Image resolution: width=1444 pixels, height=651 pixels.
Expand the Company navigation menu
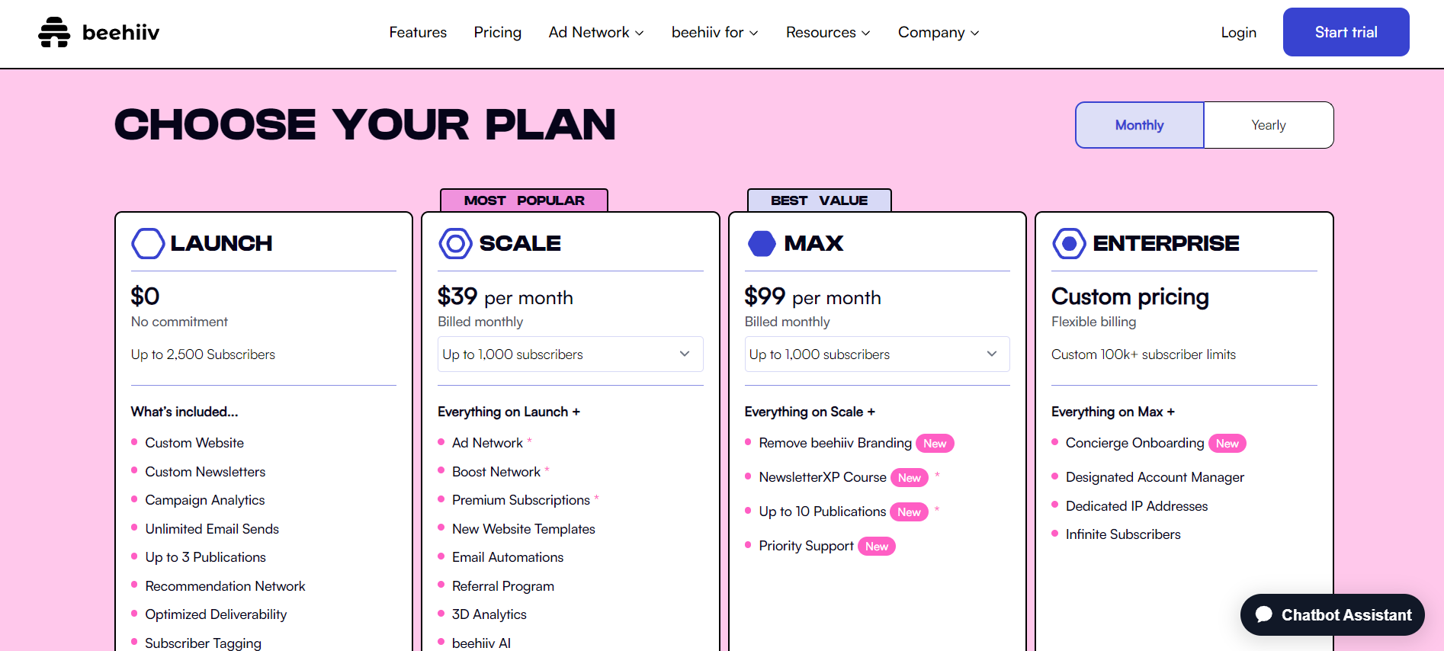tap(939, 32)
